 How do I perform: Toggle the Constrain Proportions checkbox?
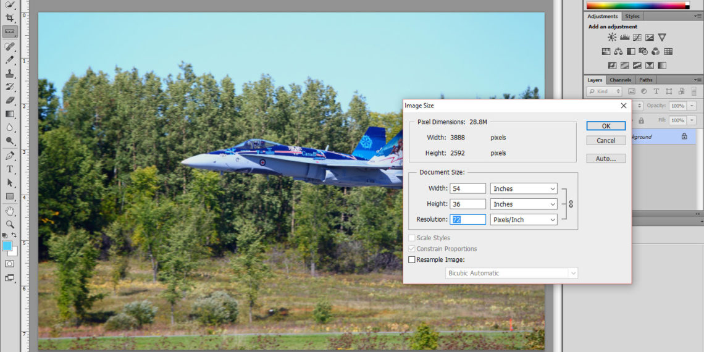(x=412, y=249)
